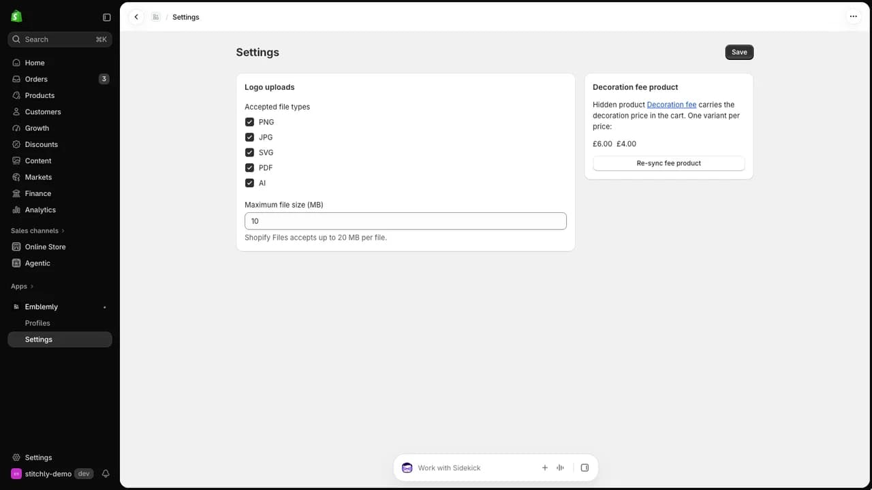The width and height of the screenshot is (872, 490).
Task: Click the Shopify logo icon
Action: point(16,16)
